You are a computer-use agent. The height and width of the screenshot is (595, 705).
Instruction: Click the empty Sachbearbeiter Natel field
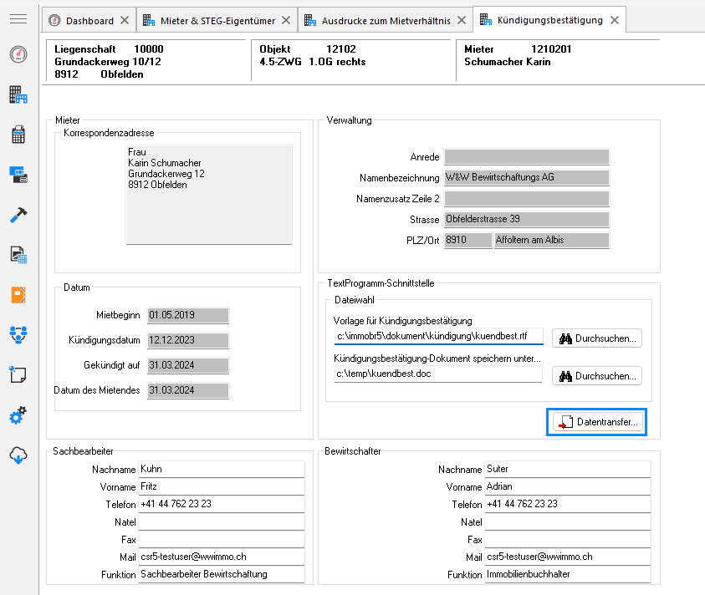pyautogui.click(x=222, y=521)
